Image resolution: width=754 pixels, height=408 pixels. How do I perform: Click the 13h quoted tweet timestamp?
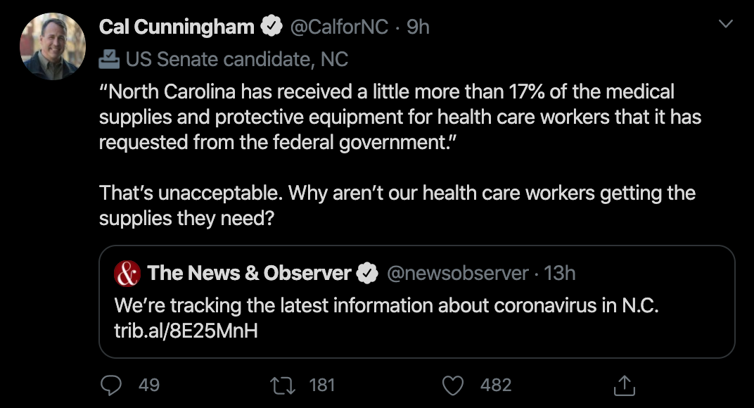pos(560,274)
